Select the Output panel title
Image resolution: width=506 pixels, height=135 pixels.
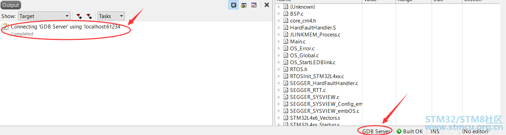[11, 5]
